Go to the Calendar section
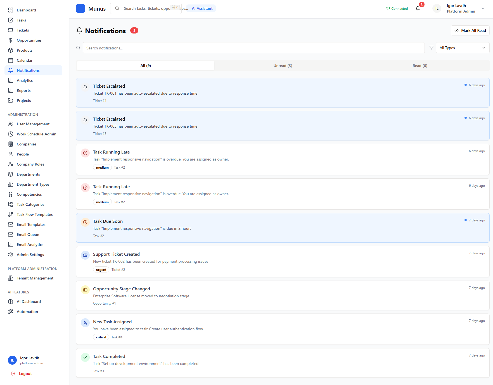This screenshot has height=385, width=493. (25, 60)
